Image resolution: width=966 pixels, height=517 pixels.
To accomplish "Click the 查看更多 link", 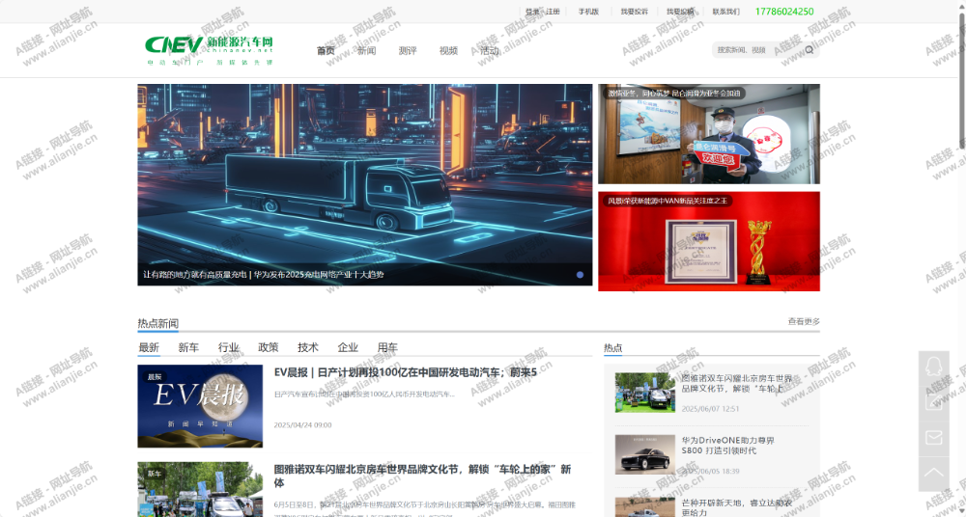I will point(804,321).
